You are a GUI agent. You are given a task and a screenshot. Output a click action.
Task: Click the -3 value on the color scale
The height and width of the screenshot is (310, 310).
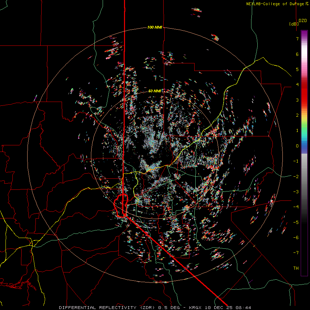[x=296, y=192]
